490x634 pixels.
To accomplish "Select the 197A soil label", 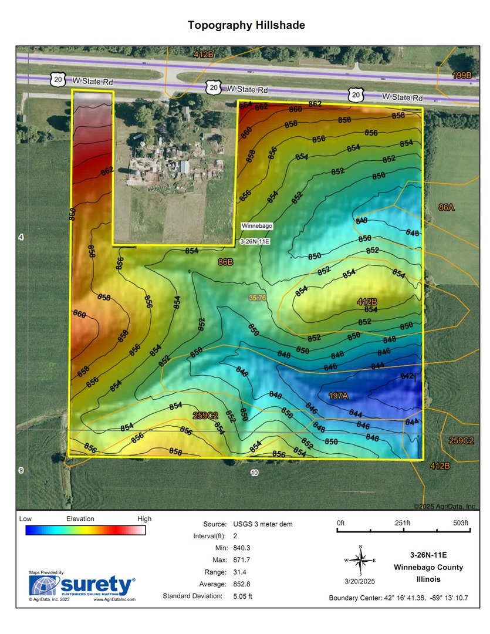I will 338,396.
